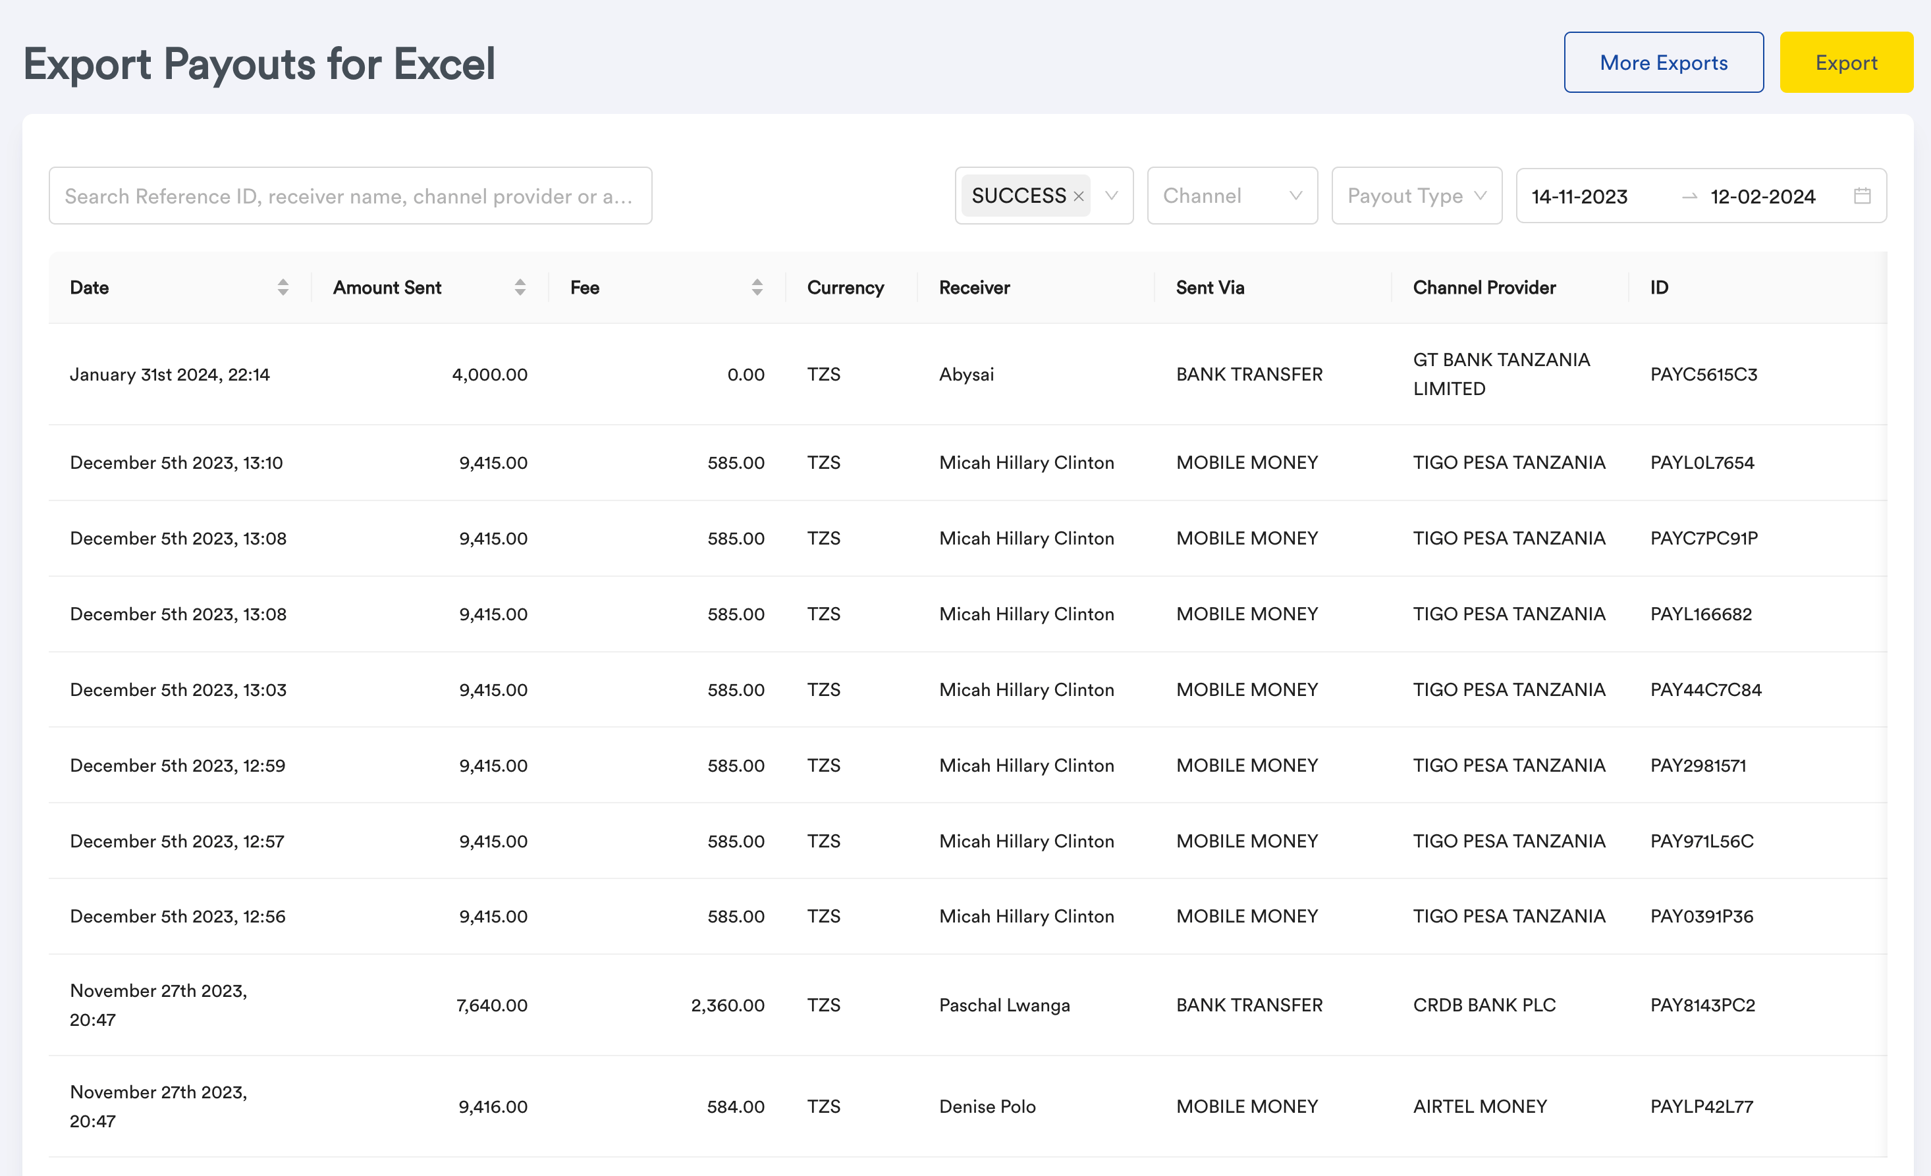The image size is (1931, 1176).
Task: Open the Channel dropdown
Action: pos(1232,196)
